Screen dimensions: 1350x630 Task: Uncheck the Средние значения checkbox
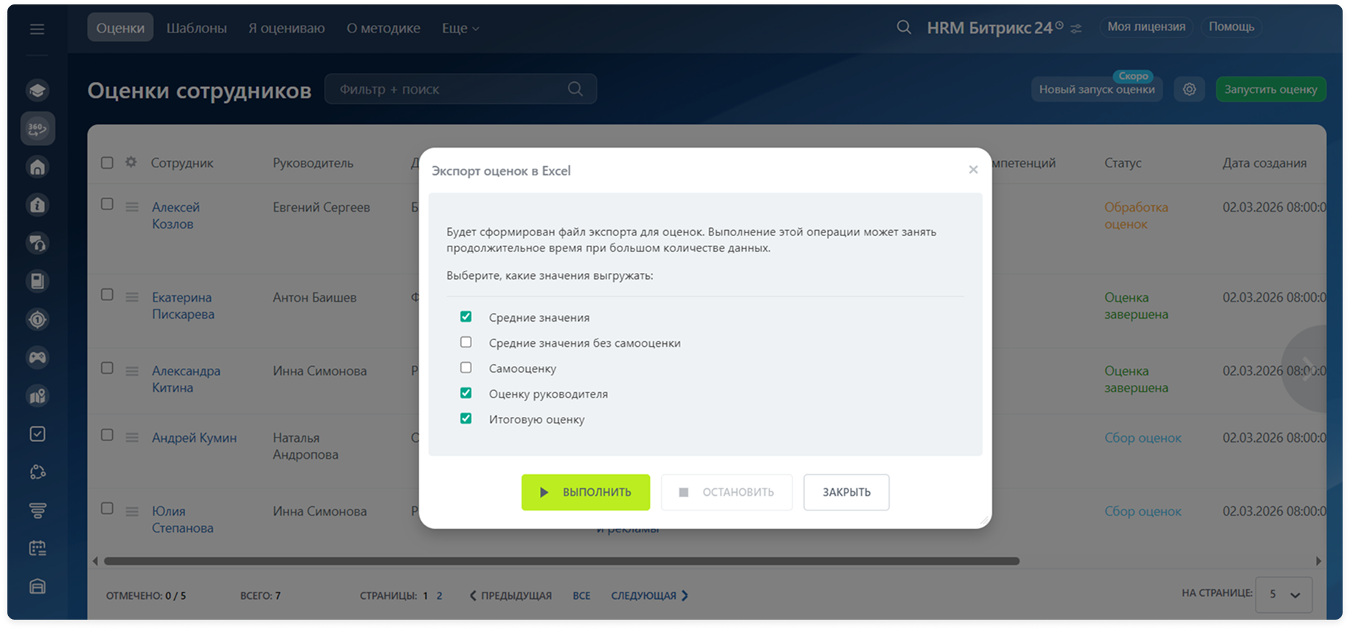point(465,316)
